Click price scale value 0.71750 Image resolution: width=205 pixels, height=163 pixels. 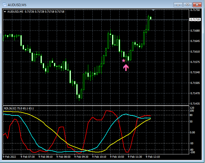click(195, 10)
